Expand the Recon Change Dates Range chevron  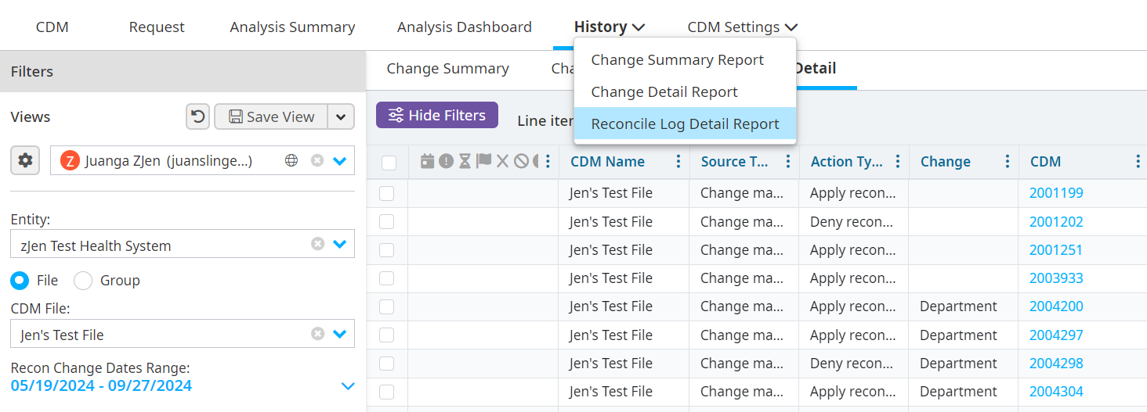pyautogui.click(x=348, y=386)
